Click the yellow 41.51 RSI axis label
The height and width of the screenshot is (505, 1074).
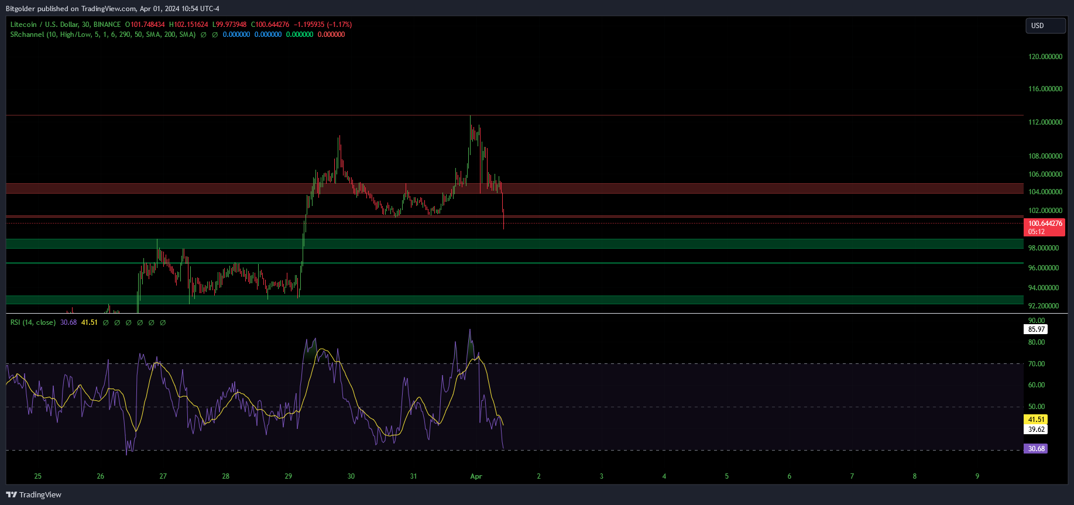point(1037,420)
